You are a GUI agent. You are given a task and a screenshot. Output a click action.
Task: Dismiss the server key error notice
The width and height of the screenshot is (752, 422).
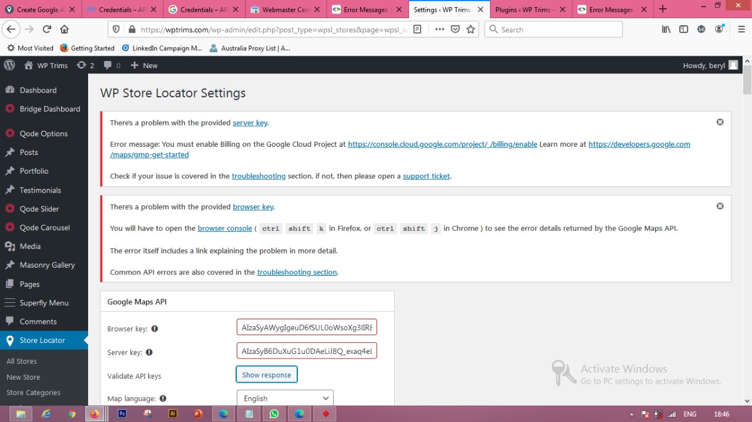720,122
